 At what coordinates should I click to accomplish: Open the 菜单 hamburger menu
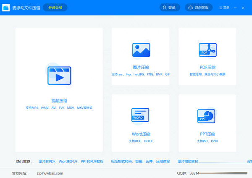point(224,8)
